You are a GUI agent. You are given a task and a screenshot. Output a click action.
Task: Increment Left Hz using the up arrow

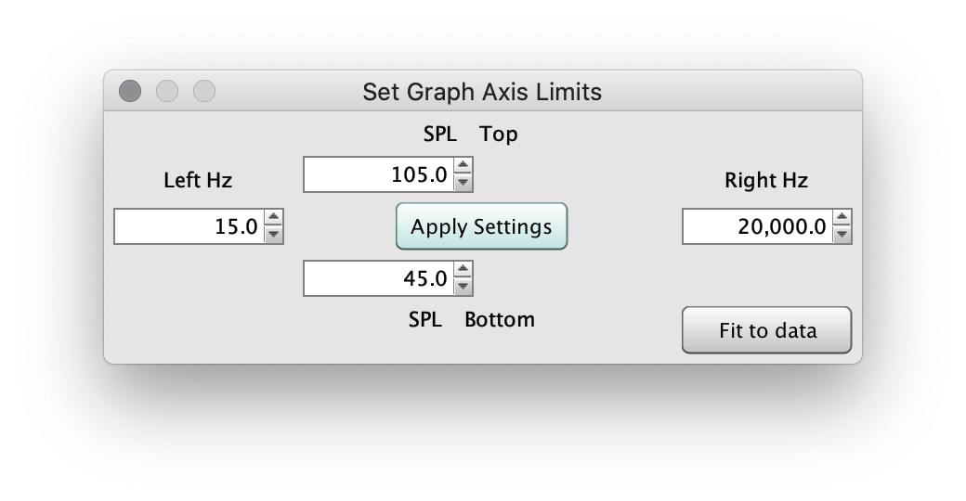tap(273, 218)
